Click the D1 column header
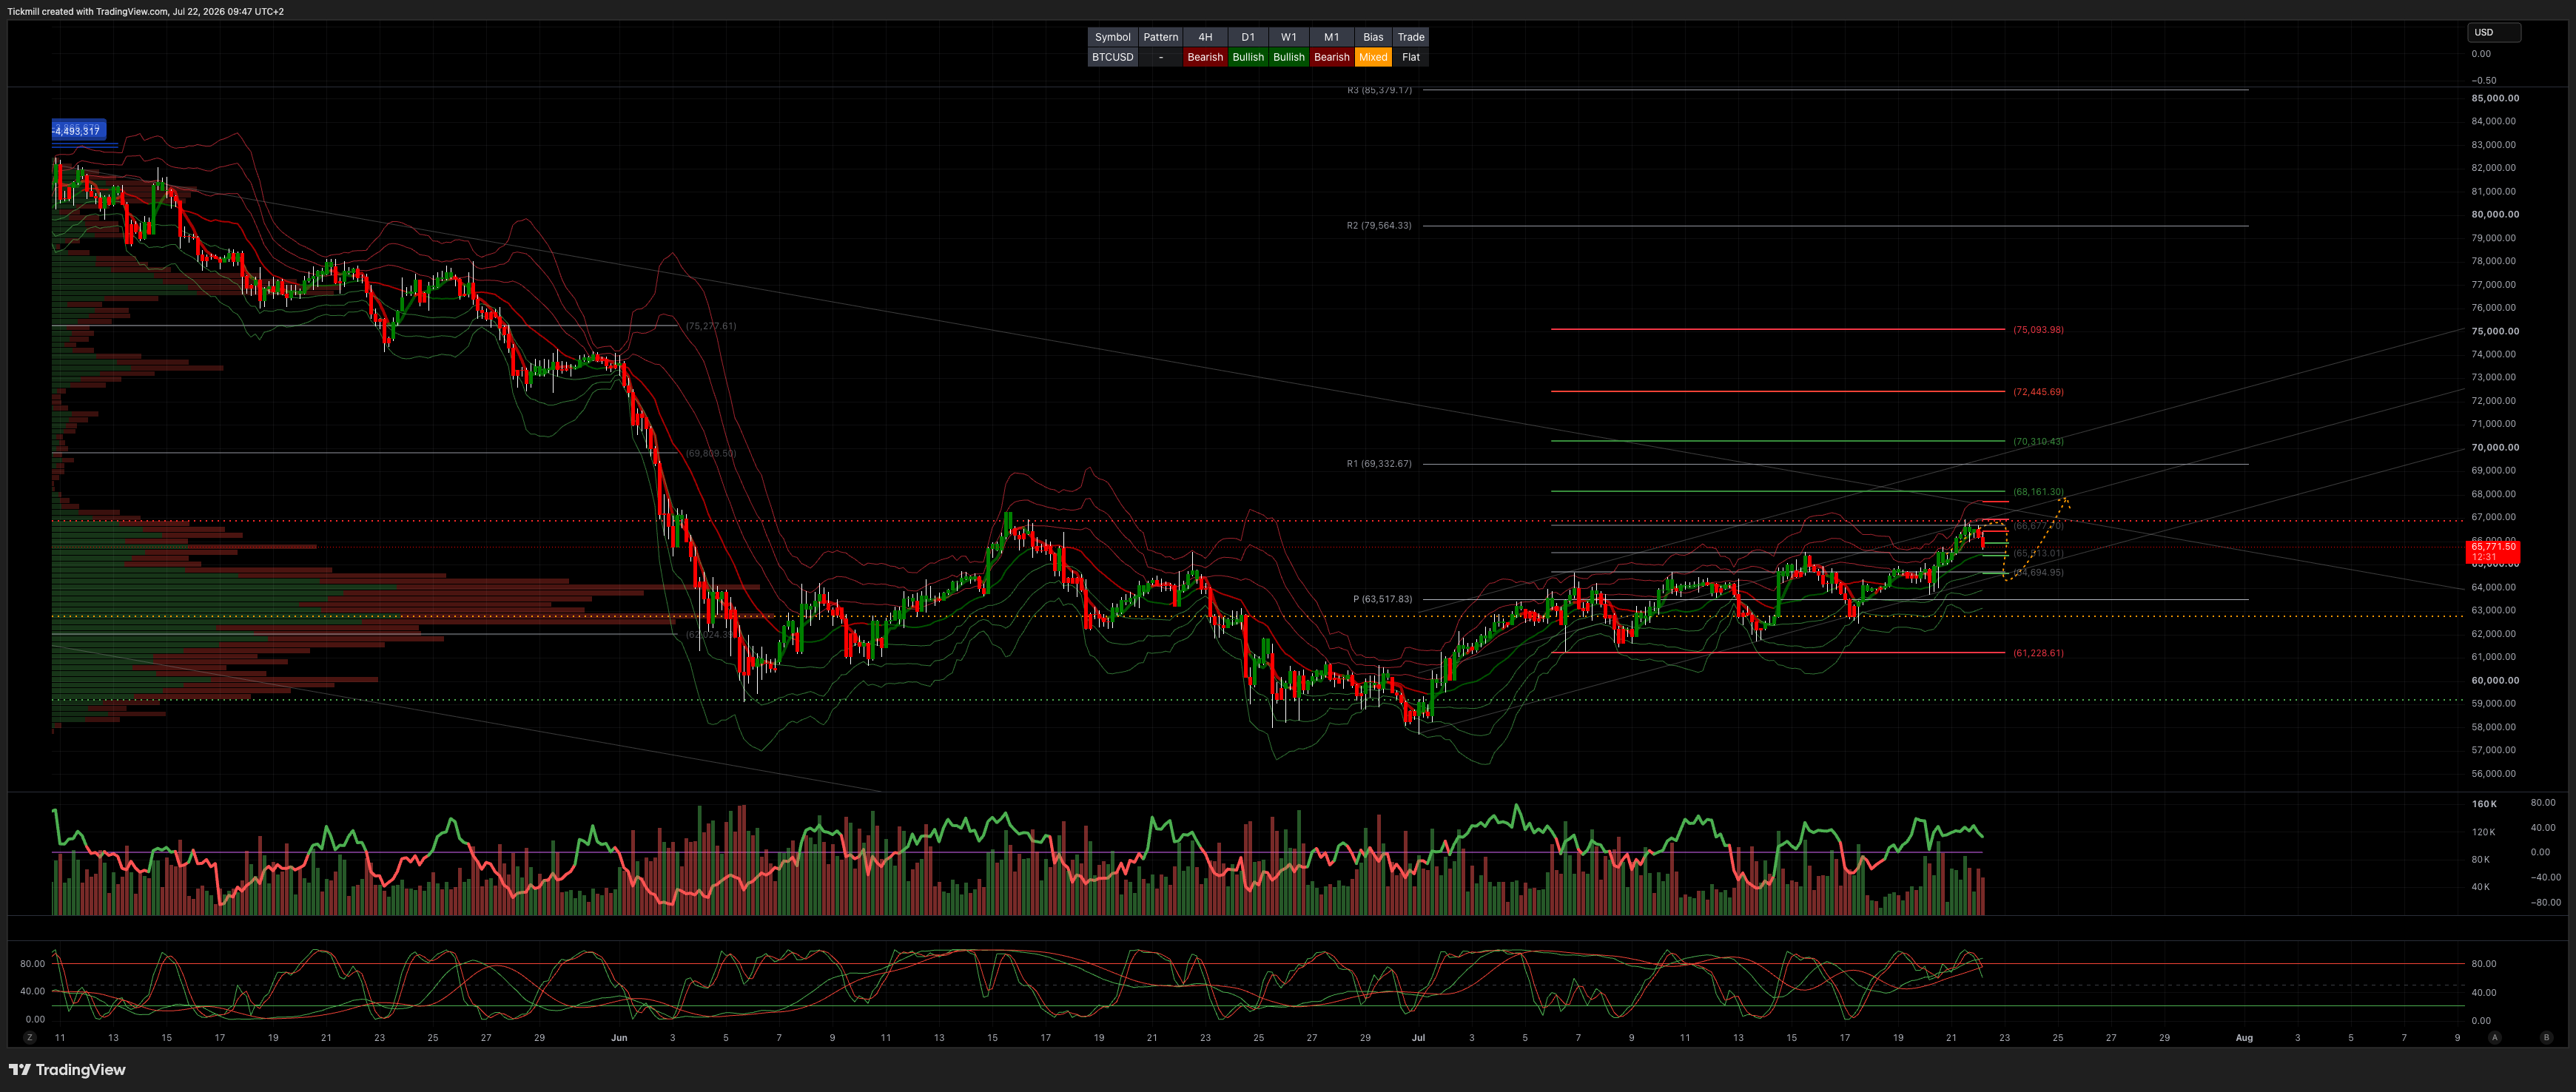The height and width of the screenshot is (1092, 2576). (1248, 37)
